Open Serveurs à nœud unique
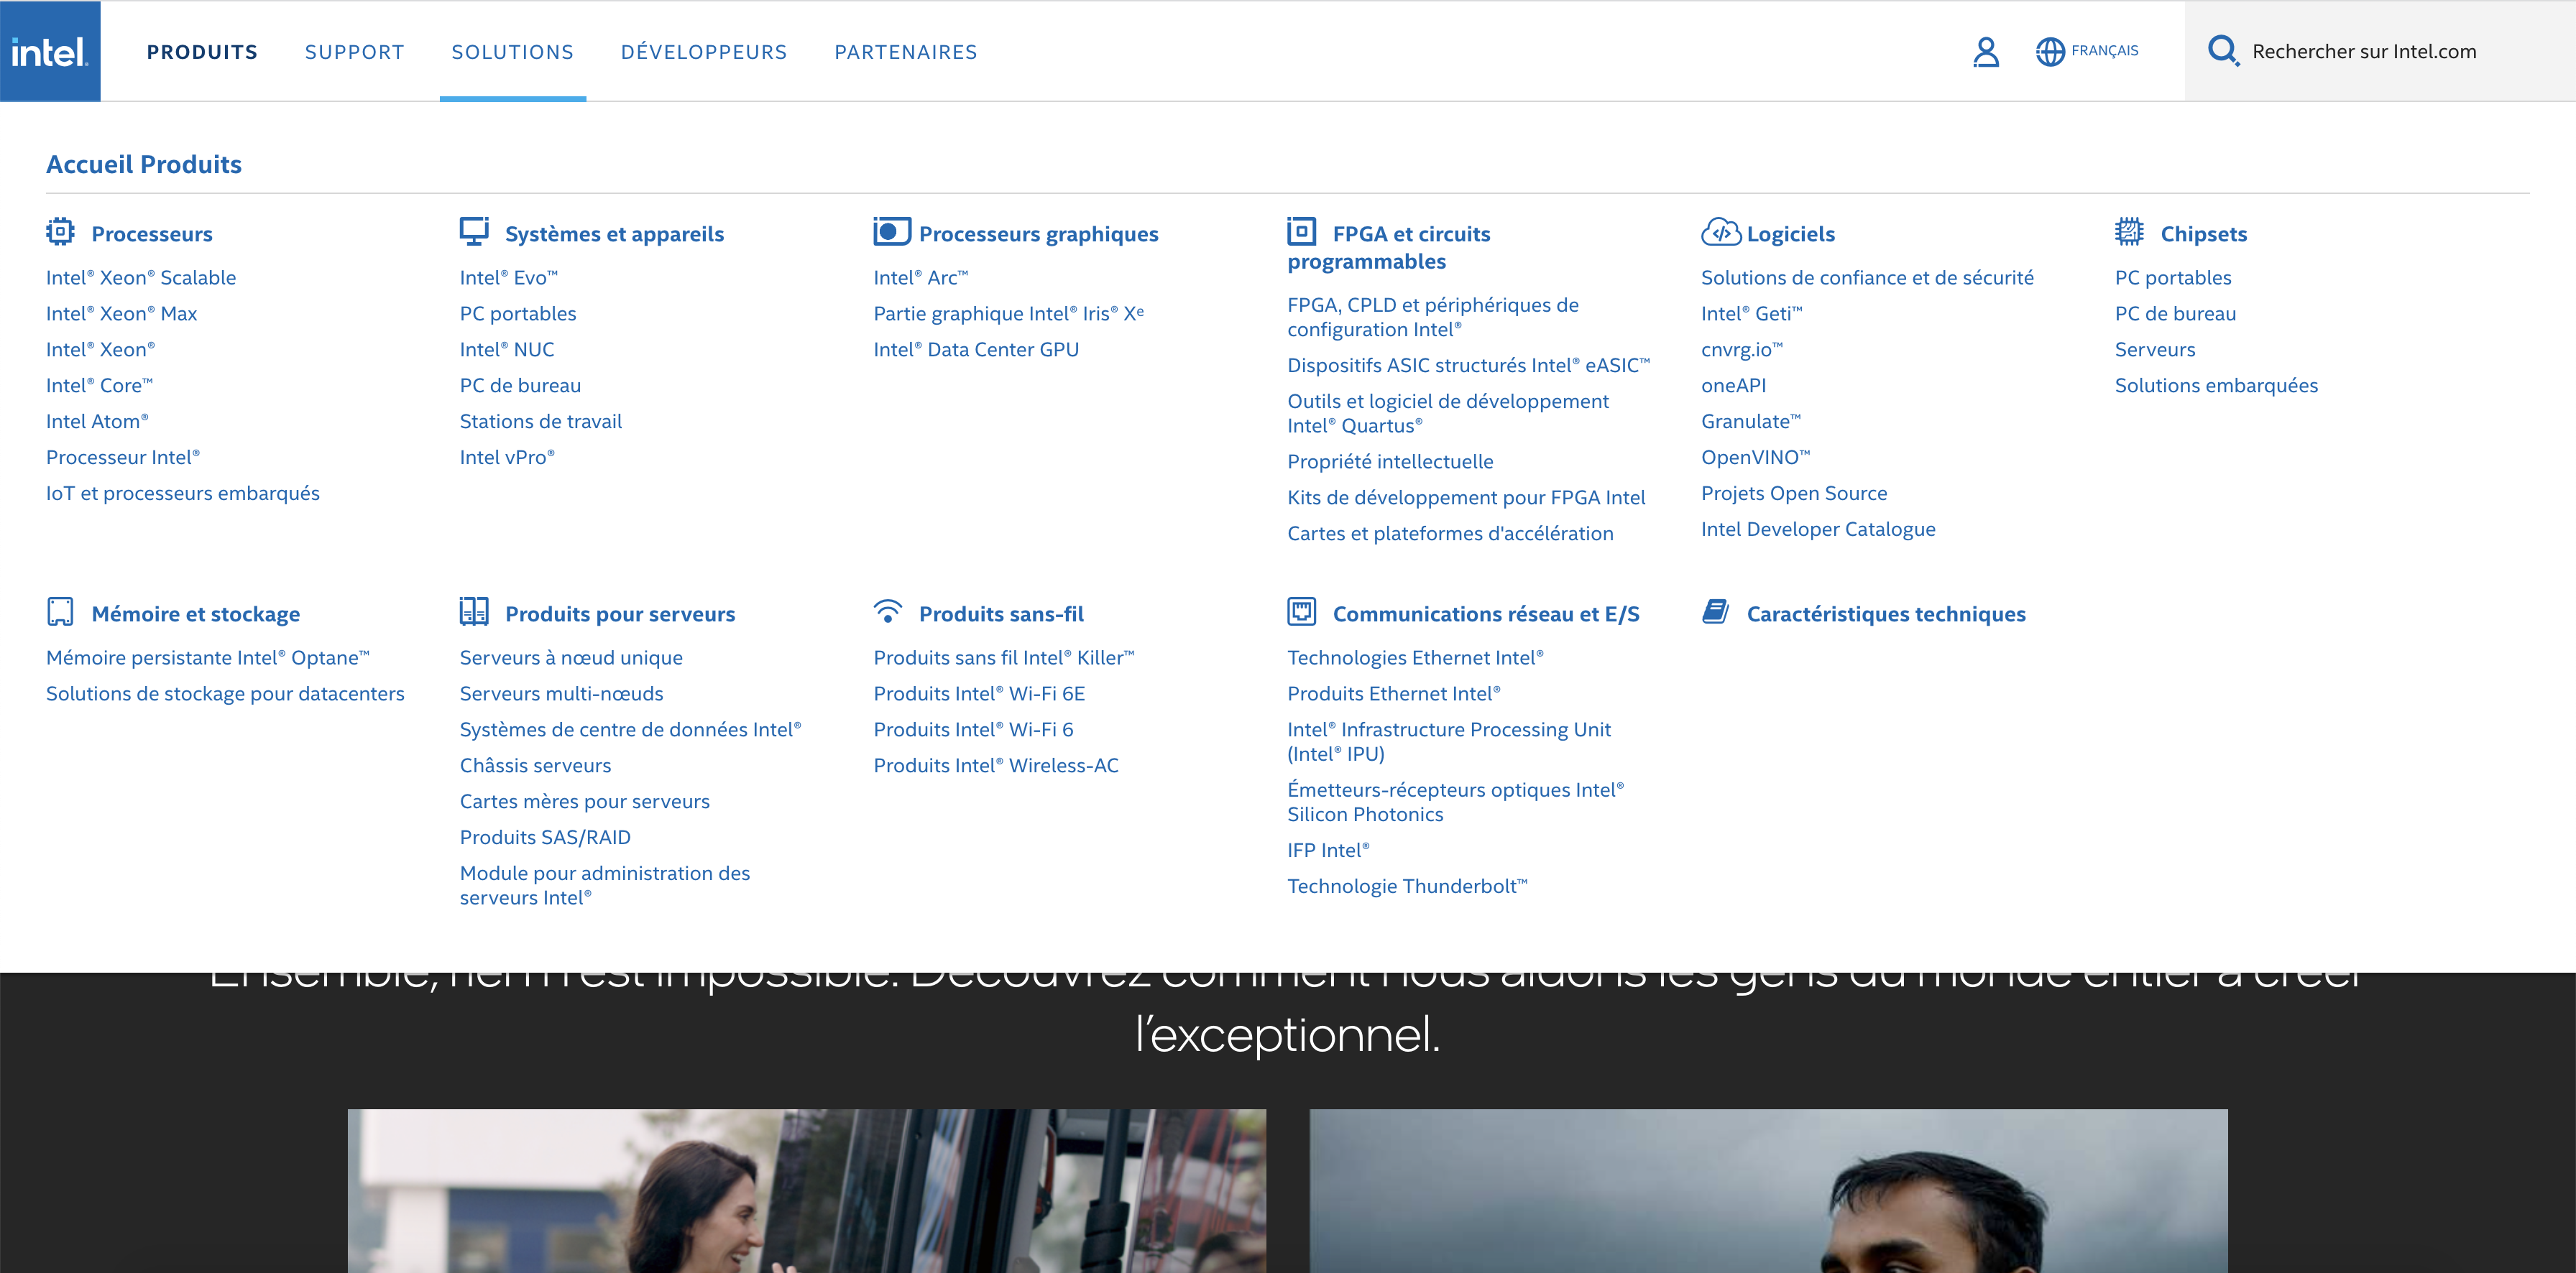The width and height of the screenshot is (2576, 1273). click(x=571, y=657)
